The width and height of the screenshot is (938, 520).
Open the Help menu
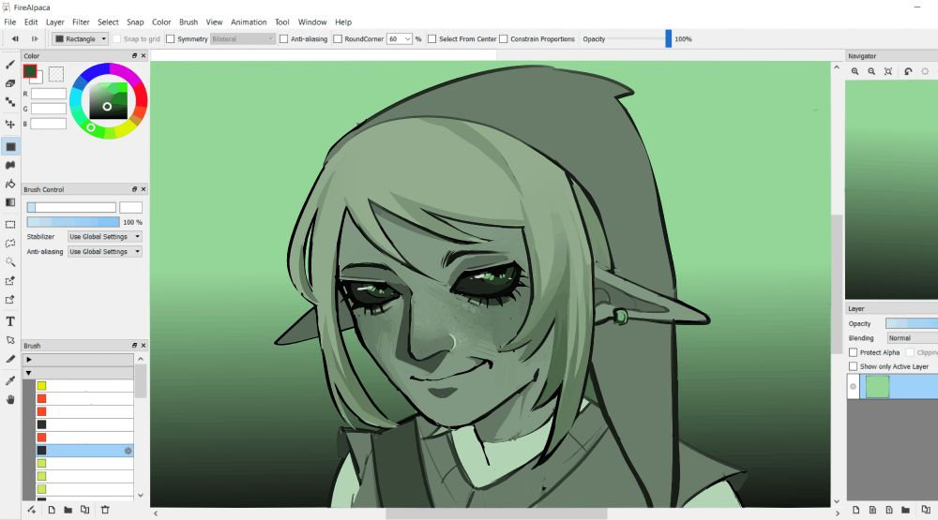coord(343,22)
